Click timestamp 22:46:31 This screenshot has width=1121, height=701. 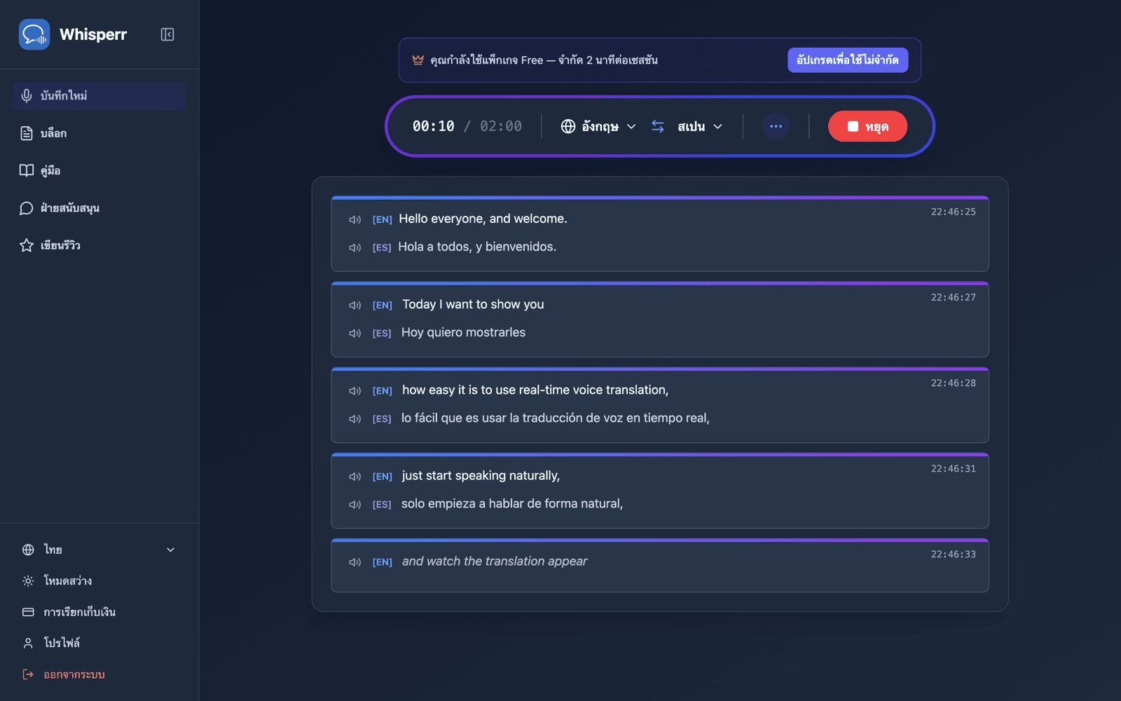coord(953,468)
